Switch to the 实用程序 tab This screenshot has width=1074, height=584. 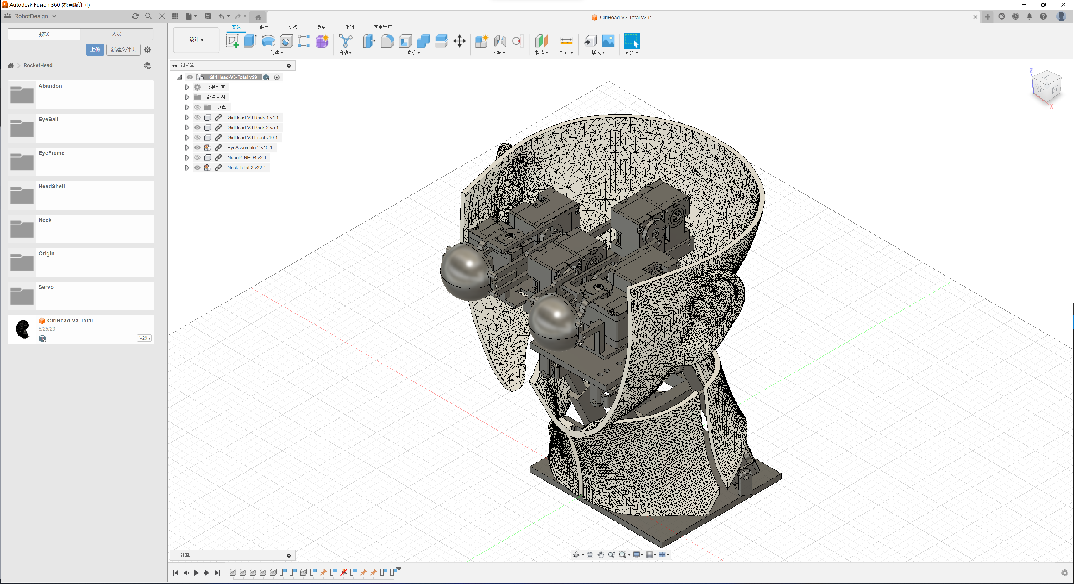(383, 27)
